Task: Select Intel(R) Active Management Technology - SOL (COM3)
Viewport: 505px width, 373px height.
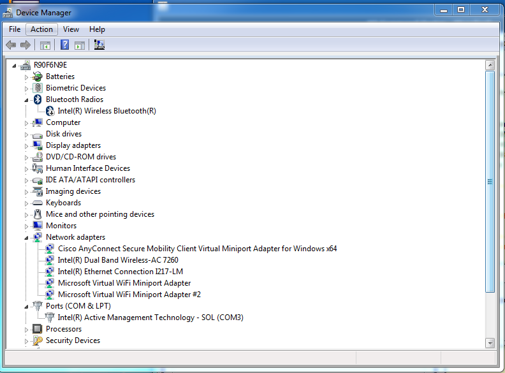Action: point(150,318)
